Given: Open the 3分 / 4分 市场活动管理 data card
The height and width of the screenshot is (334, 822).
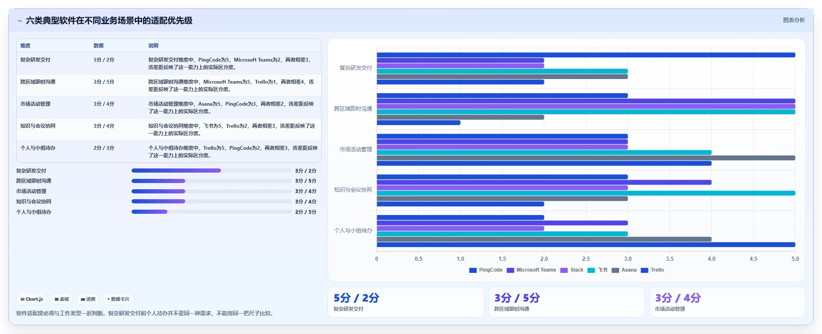Looking at the screenshot, I should pyautogui.click(x=728, y=302).
